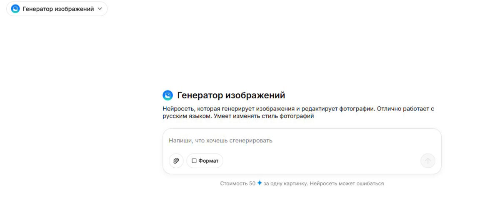Click the blue icon in top-left selector
490x198 pixels.
[15, 9]
